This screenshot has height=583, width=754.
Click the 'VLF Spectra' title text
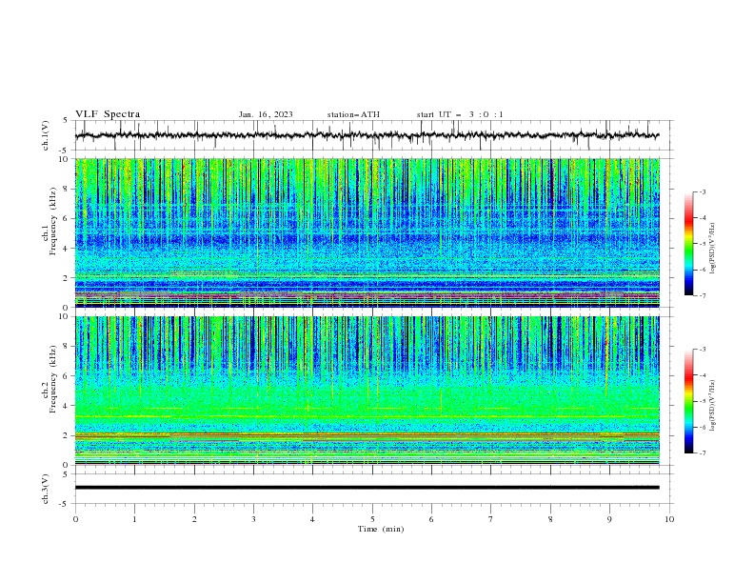coord(108,114)
